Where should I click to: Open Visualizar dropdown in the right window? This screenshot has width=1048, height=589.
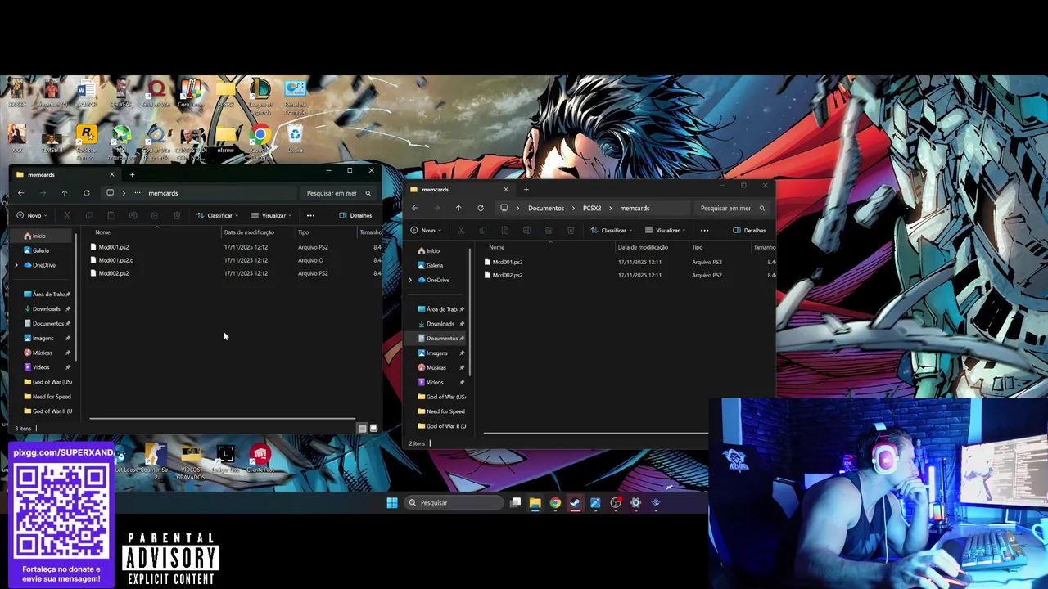(x=666, y=230)
